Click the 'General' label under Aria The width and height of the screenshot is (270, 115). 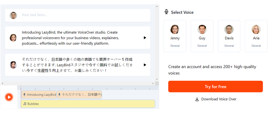click(256, 46)
